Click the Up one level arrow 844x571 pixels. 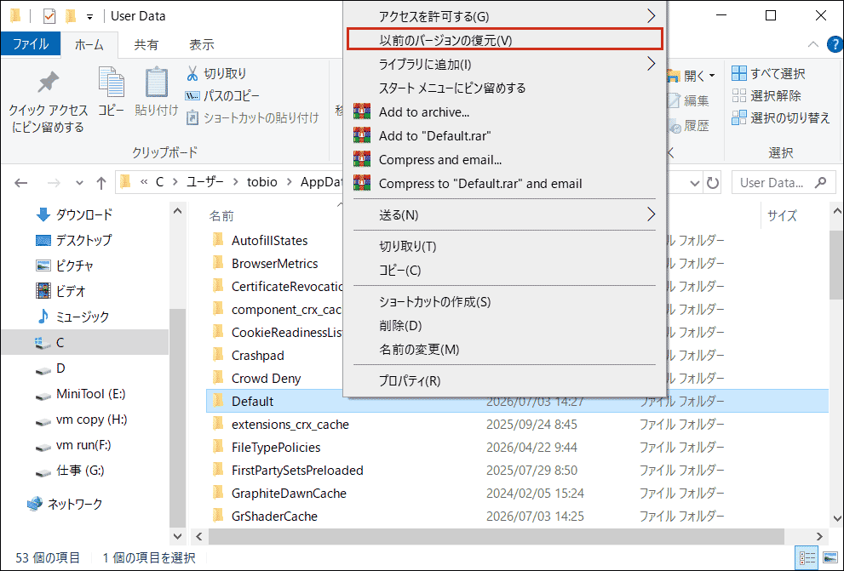coord(101,183)
